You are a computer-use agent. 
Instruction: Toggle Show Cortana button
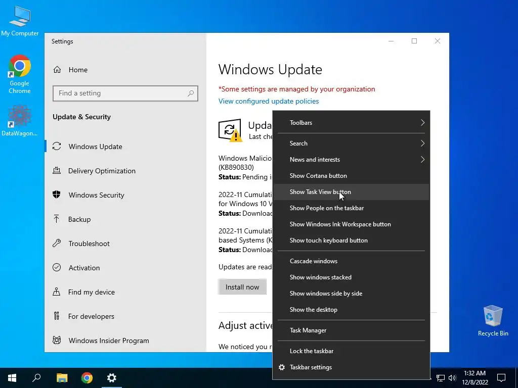pyautogui.click(x=351, y=176)
